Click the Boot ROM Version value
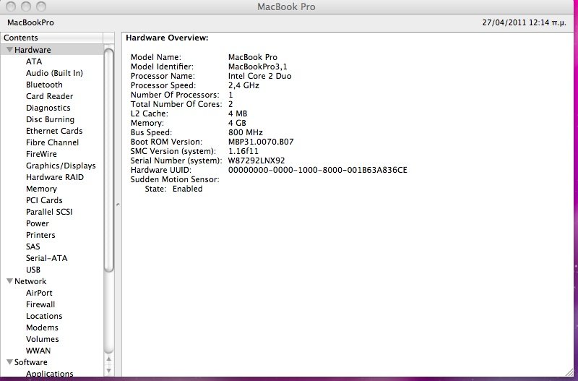Viewport: 578px width, 381px height. [x=261, y=142]
